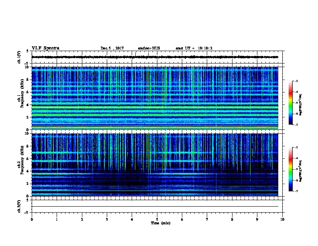Click time axis tick label "5"
The width and height of the screenshot is (318, 246).
[157, 219]
